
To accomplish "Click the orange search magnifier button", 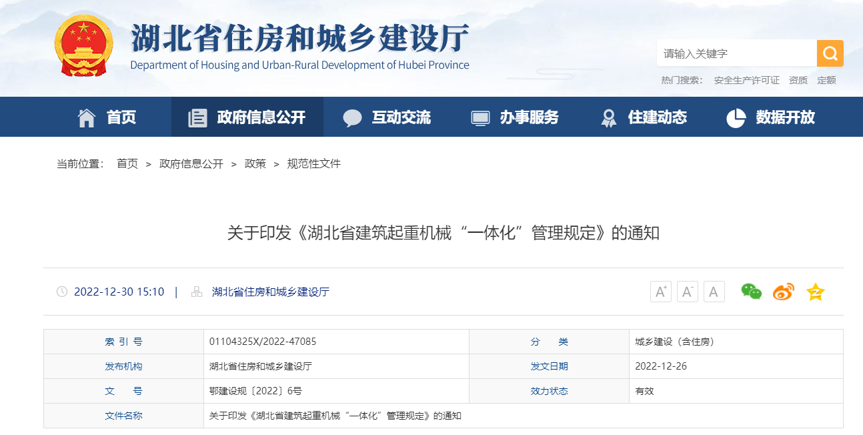I will coord(830,53).
